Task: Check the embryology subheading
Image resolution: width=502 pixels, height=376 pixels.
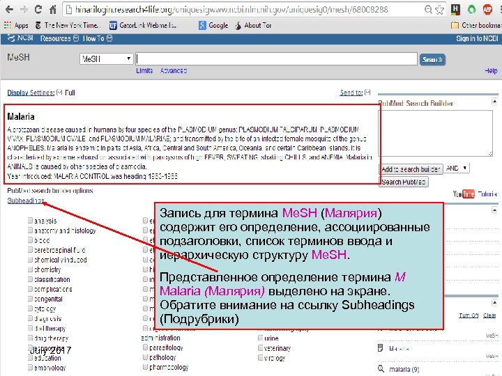Action: [30, 368]
